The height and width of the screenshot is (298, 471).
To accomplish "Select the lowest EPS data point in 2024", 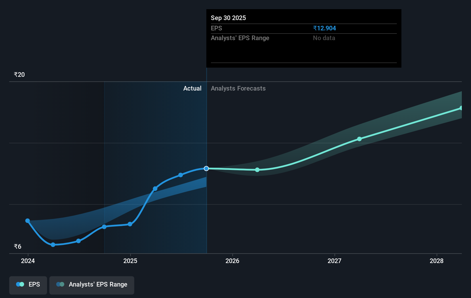I will click(x=53, y=245).
